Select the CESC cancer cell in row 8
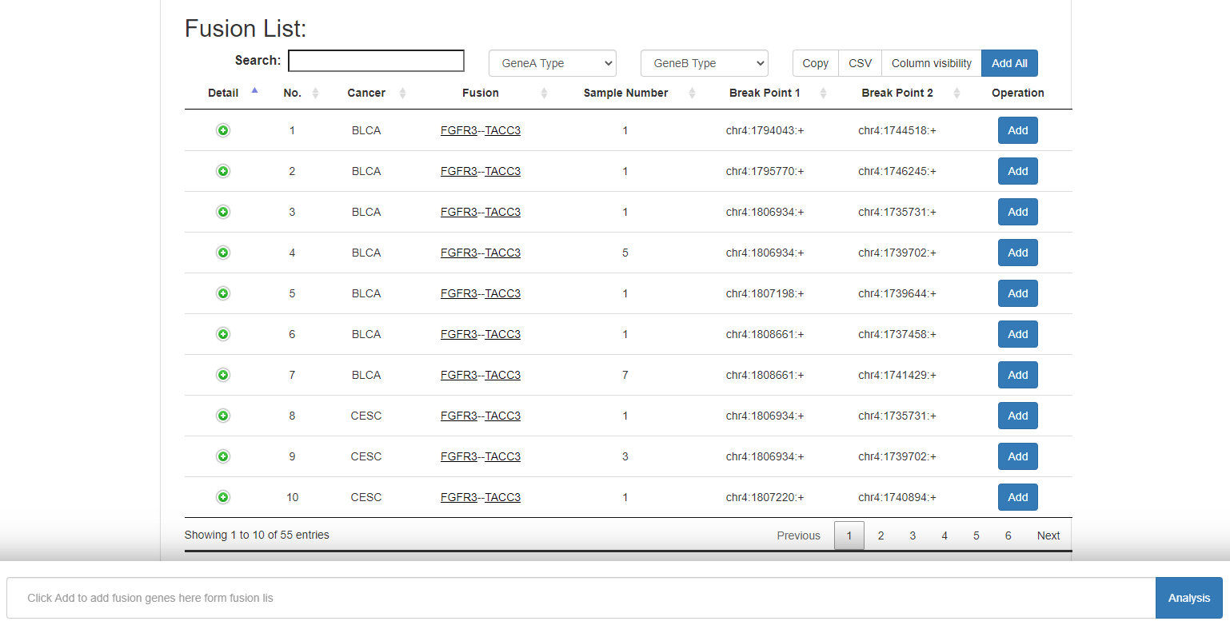Screen dimensions: 1230x625 click(366, 416)
